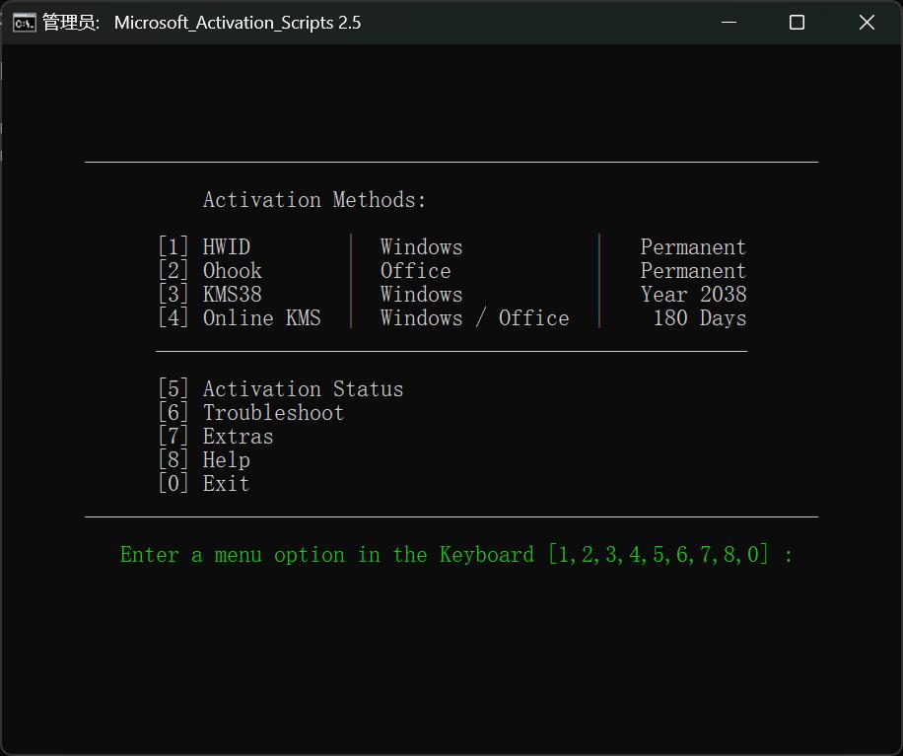Click the [4] Online KMS option

pyautogui.click(x=240, y=318)
